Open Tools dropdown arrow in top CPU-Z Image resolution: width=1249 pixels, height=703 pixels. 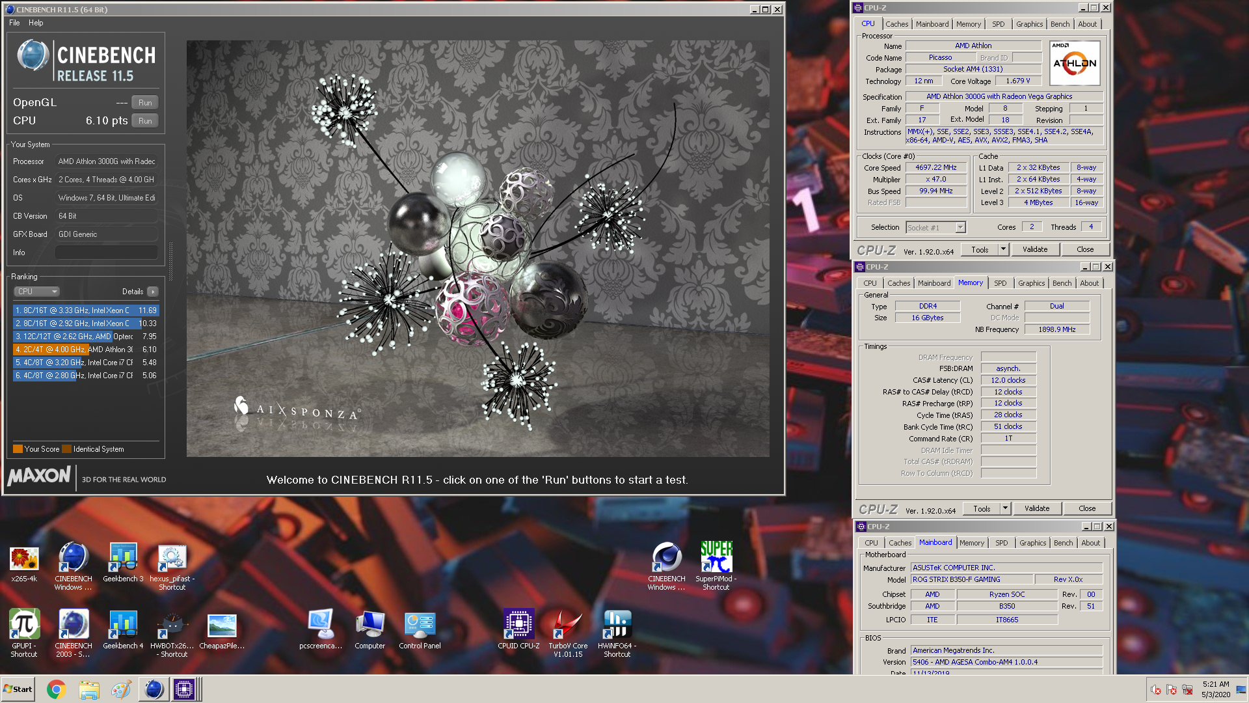coord(1003,249)
